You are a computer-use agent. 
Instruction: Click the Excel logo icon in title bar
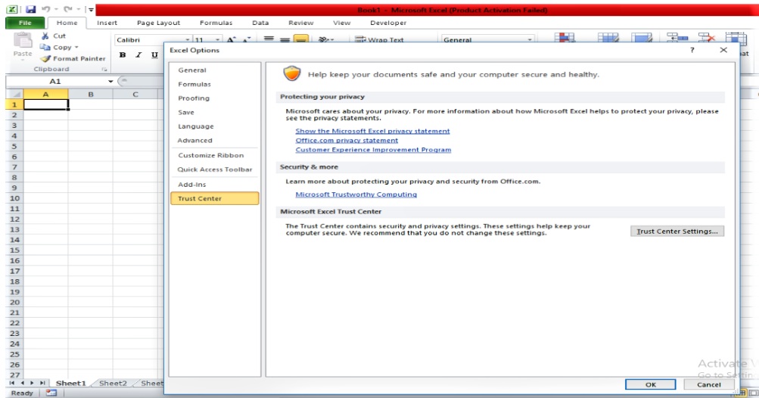pos(12,9)
